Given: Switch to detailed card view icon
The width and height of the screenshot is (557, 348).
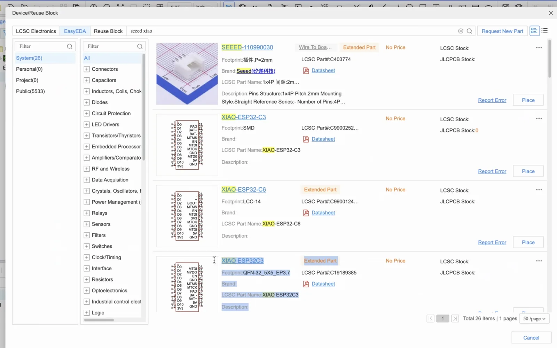Looking at the screenshot, I should (534, 31).
